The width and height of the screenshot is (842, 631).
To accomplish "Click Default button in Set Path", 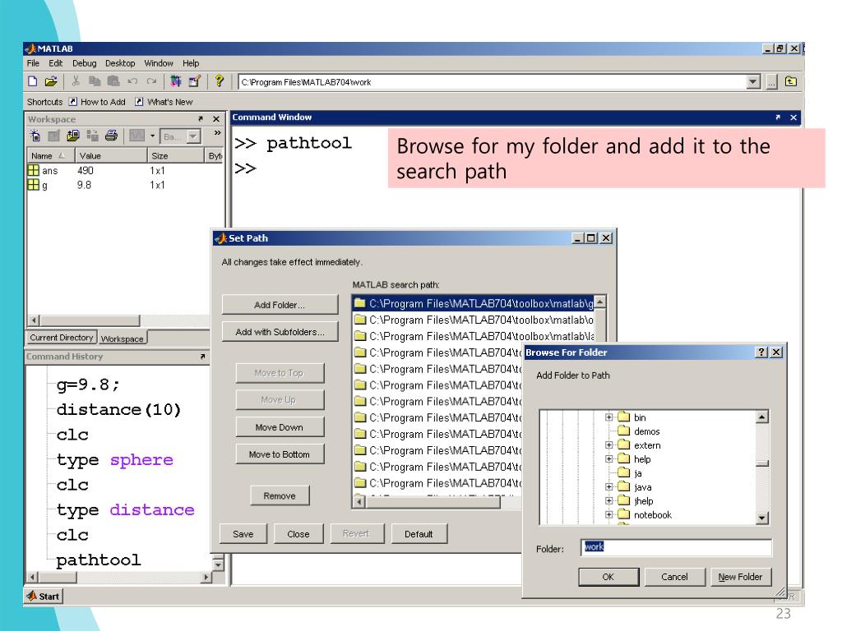I will tap(419, 534).
